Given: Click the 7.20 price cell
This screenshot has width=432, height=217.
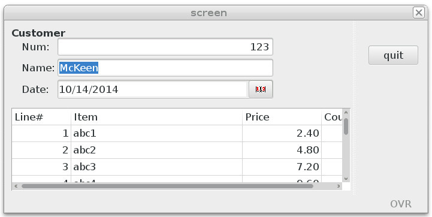Looking at the screenshot, I should click(282, 167).
